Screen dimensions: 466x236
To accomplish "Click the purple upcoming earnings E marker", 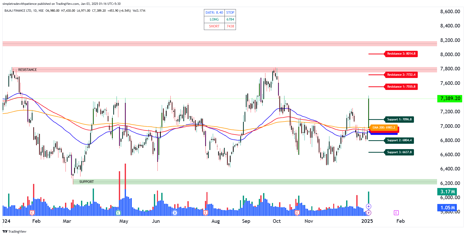I will [396, 213].
